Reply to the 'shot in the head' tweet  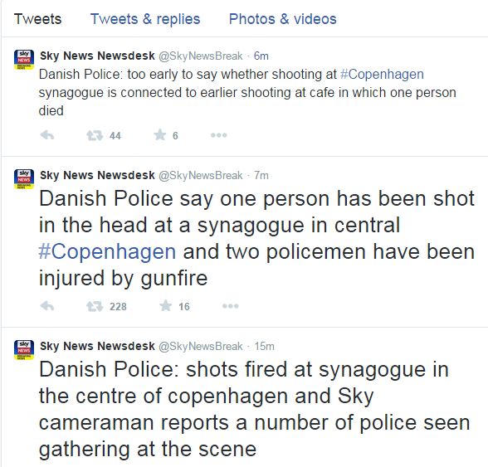pos(47,306)
